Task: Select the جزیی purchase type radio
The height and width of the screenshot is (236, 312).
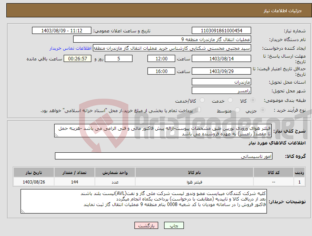Action: 263,110
